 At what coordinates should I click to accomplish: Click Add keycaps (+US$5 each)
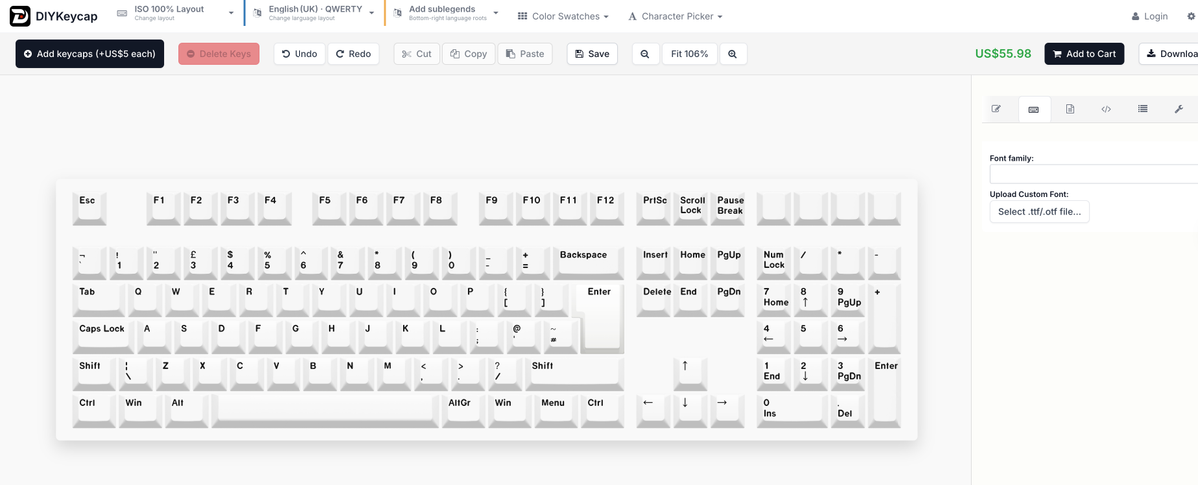tap(90, 54)
